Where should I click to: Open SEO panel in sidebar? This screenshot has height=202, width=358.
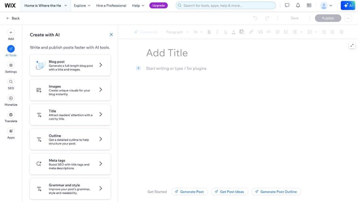pyautogui.click(x=11, y=84)
